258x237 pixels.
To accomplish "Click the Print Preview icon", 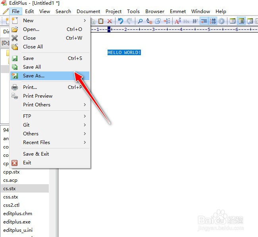I will [x=15, y=96].
